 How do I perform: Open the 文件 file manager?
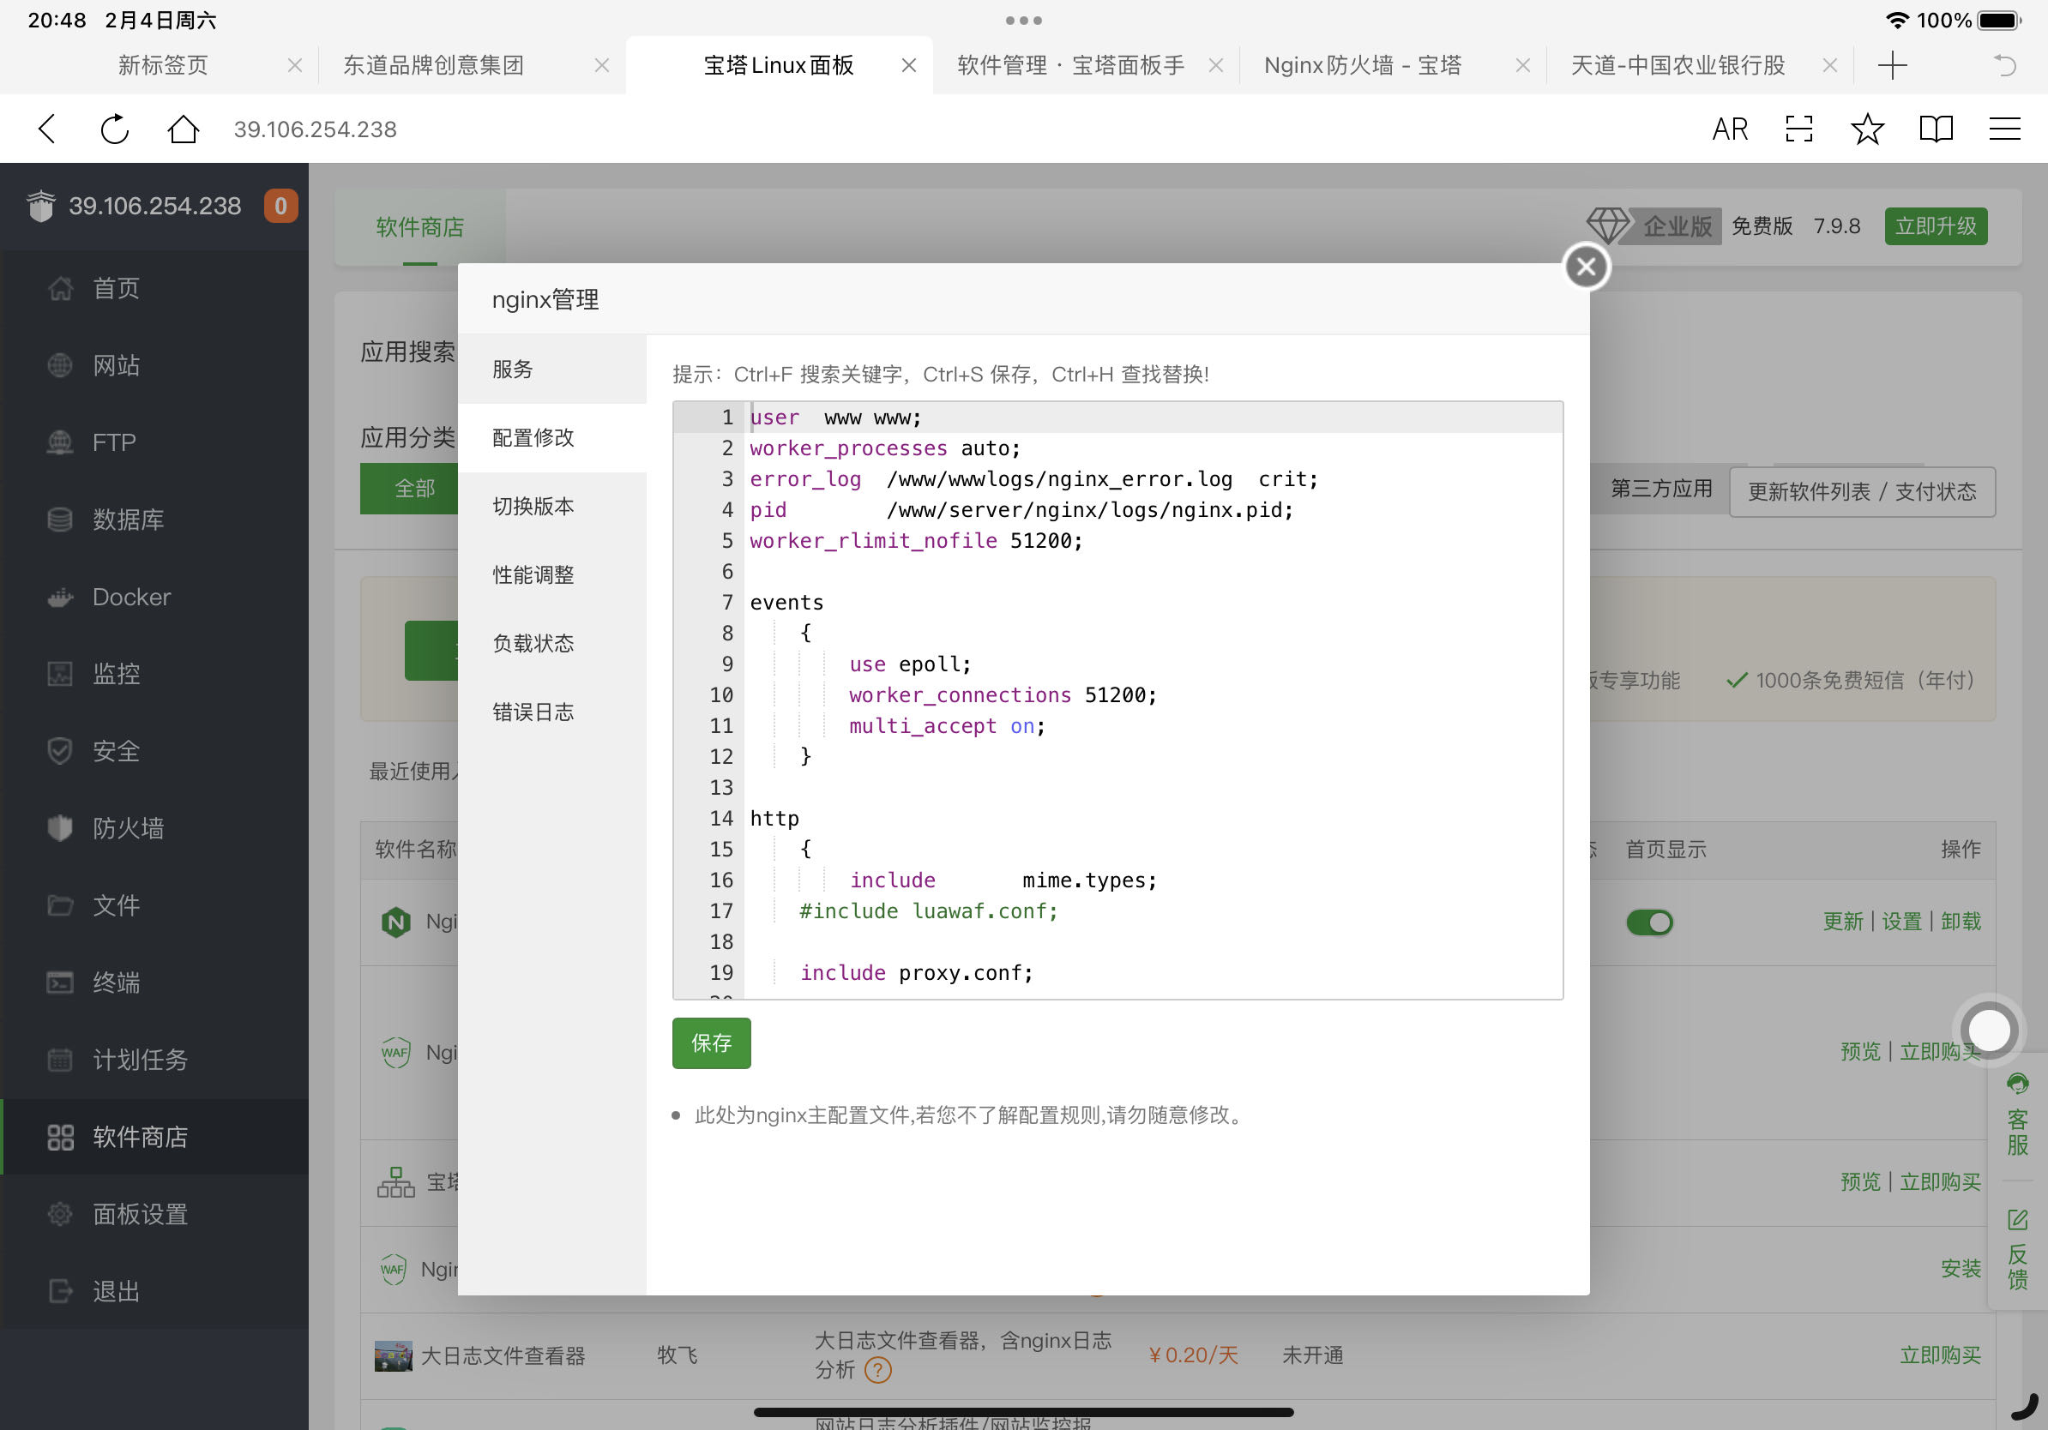(115, 906)
